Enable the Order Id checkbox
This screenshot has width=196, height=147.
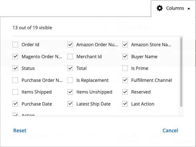click(15, 45)
